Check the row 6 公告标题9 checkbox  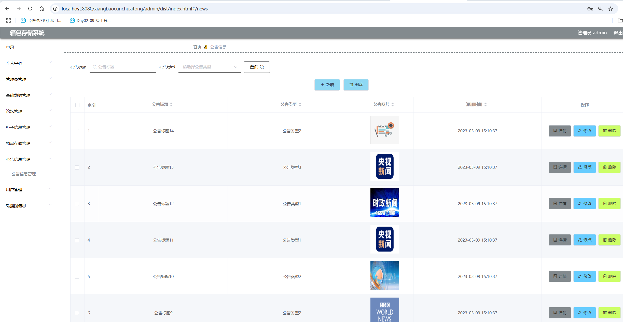pyautogui.click(x=77, y=313)
